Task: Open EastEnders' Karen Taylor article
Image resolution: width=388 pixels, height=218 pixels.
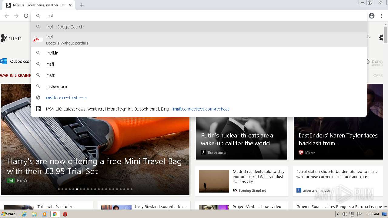Action: pos(338,139)
